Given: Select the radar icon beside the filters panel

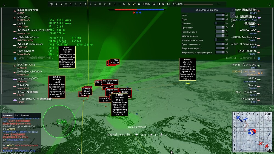Looking at the screenshot, I should 233,20.
